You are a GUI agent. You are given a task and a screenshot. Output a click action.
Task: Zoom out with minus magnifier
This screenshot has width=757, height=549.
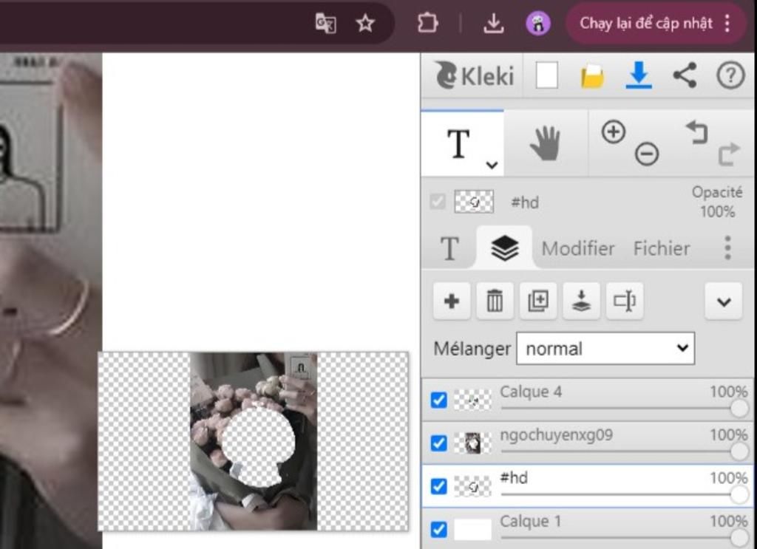click(x=647, y=154)
